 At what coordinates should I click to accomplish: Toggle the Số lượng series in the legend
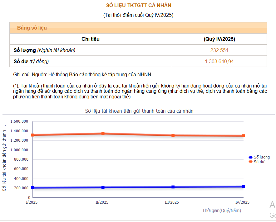[262, 157]
